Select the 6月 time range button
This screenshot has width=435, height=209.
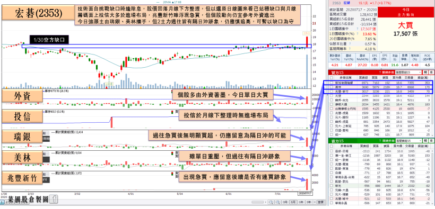[x=293, y=202]
